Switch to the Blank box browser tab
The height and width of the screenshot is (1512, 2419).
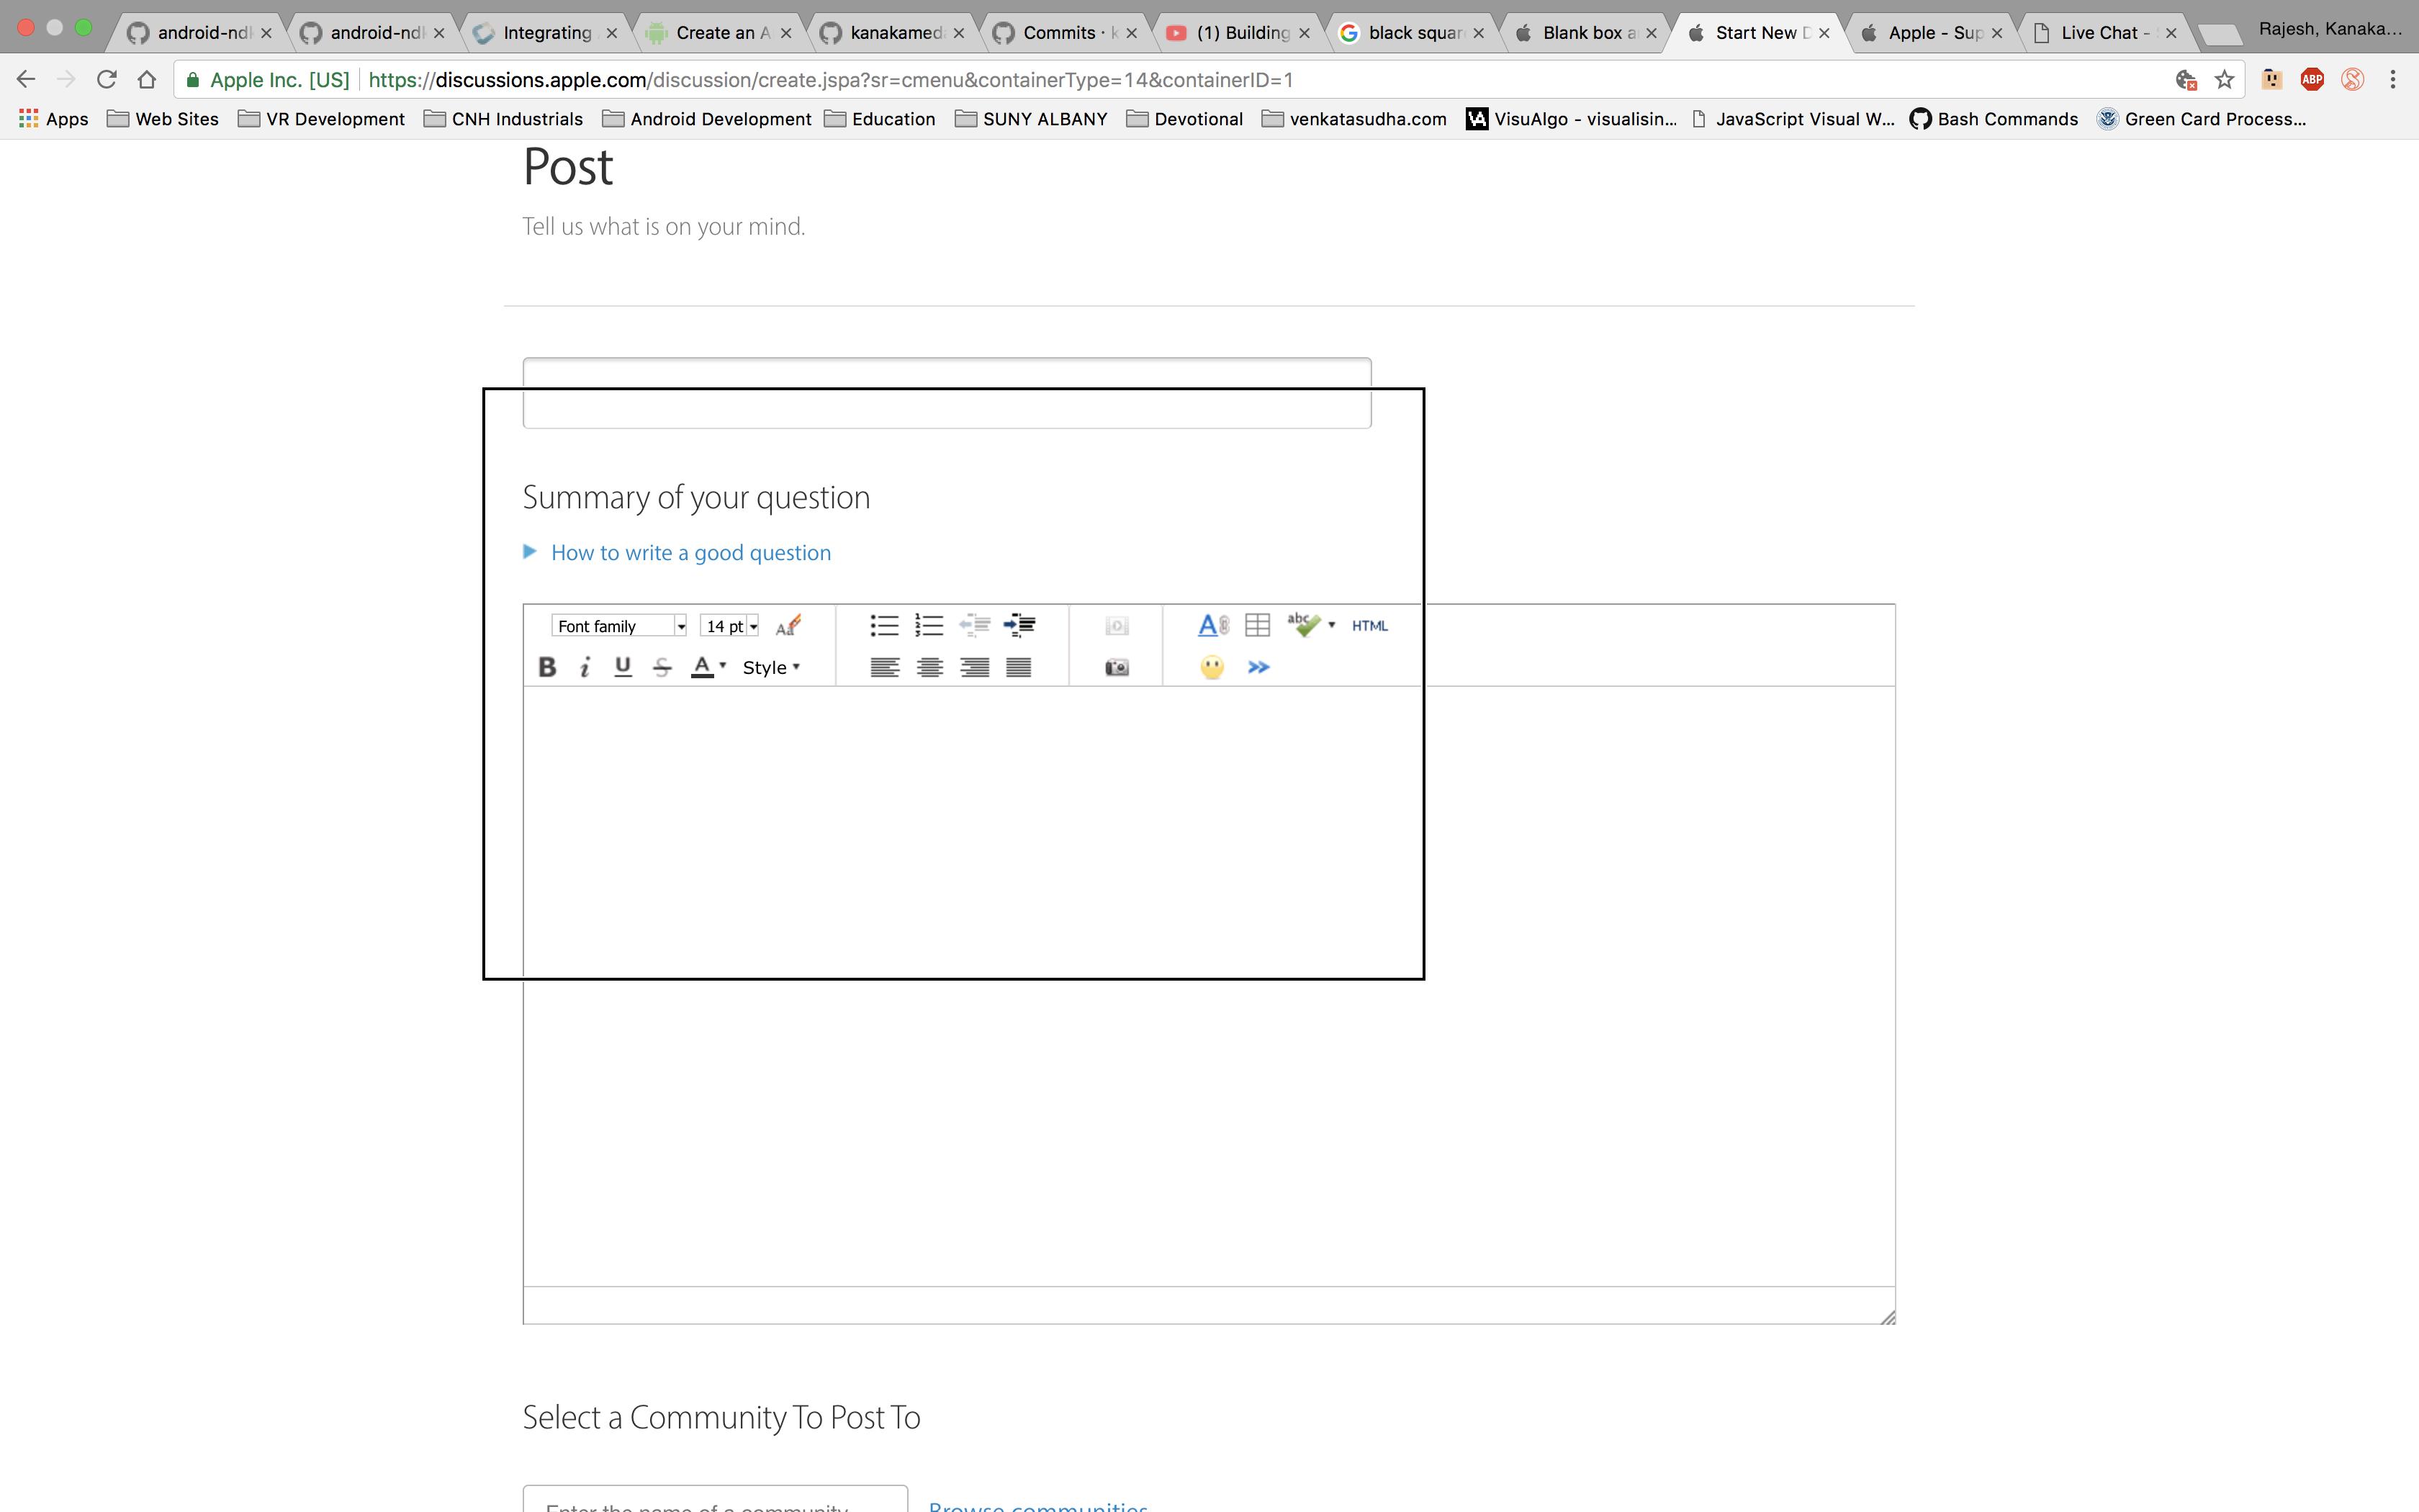point(1587,33)
